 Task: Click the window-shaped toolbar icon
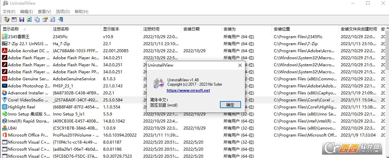(x=14, y=20)
